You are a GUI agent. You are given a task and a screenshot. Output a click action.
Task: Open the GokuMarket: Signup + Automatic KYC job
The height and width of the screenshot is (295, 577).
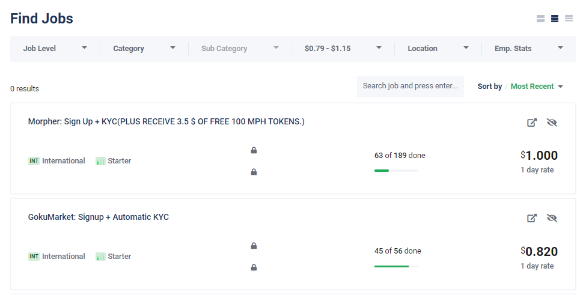point(98,217)
